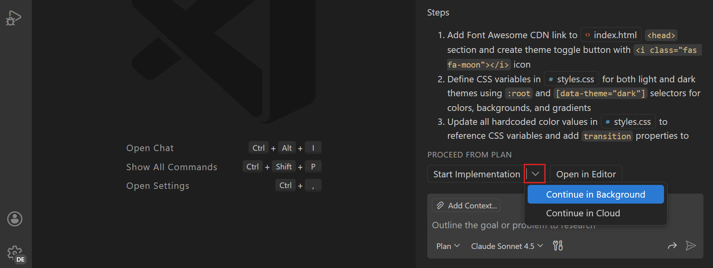Click the paperclip icon on Add Context
This screenshot has width=713, height=268.
coord(440,205)
